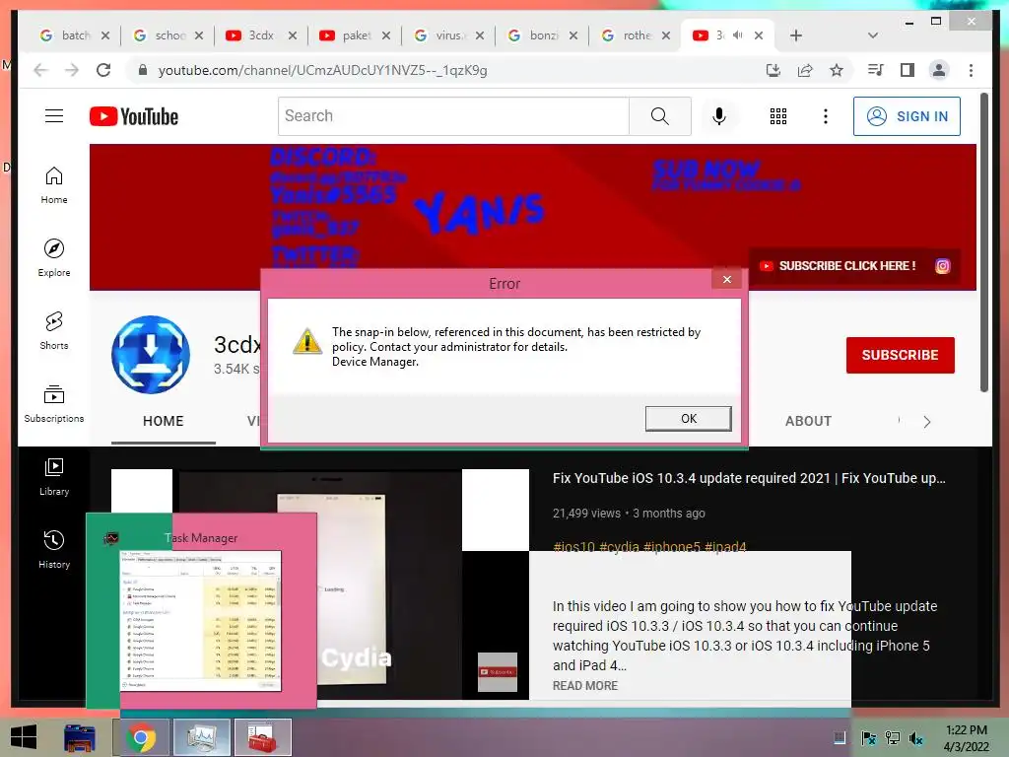Image resolution: width=1009 pixels, height=757 pixels.
Task: Open Chrome three-dot menu
Action: 971,70
